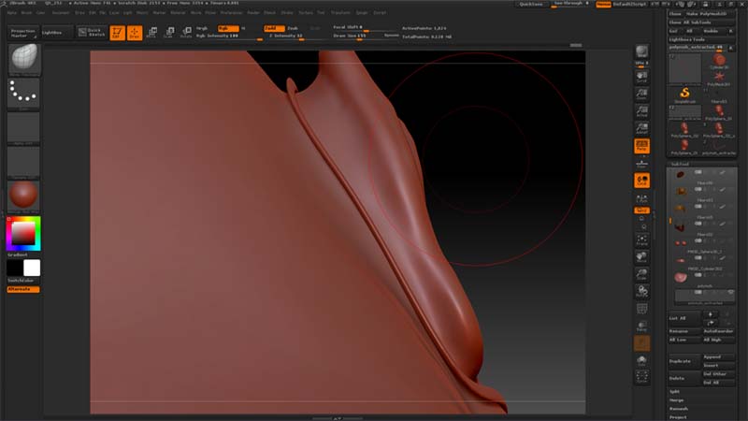Expand the Remesh section
The height and width of the screenshot is (421, 748).
pyautogui.click(x=678, y=409)
